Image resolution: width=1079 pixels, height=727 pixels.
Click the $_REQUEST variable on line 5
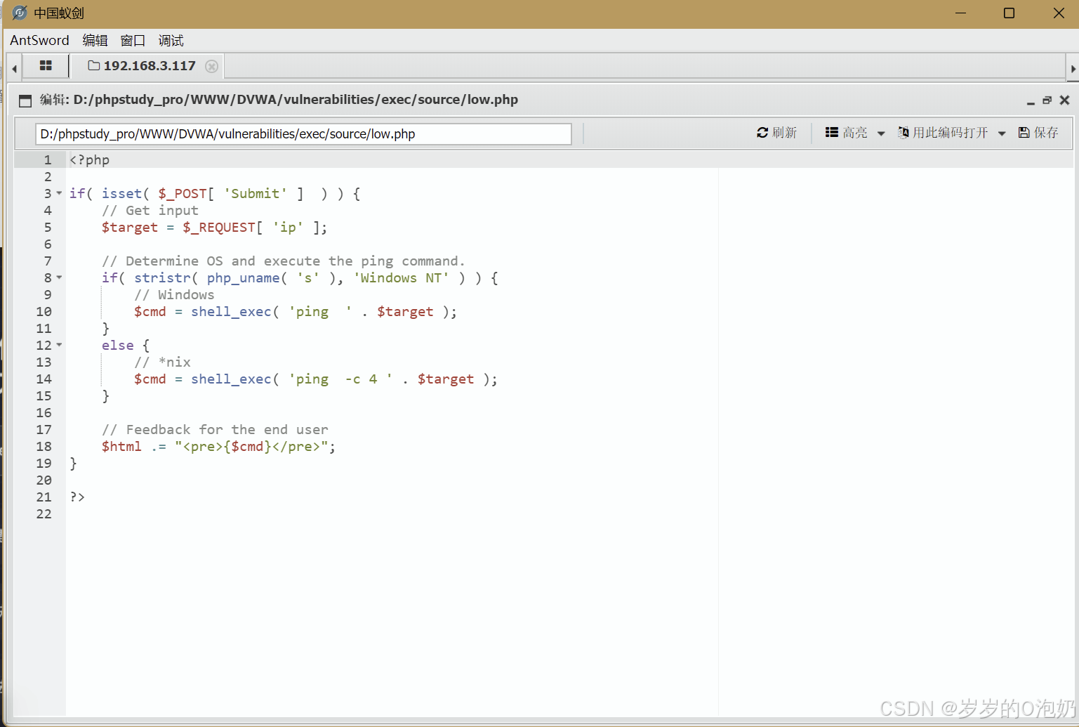coord(219,227)
